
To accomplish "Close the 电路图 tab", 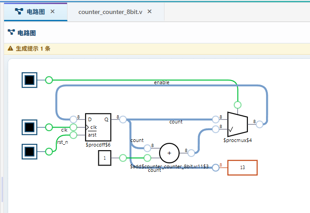I will coord(53,12).
